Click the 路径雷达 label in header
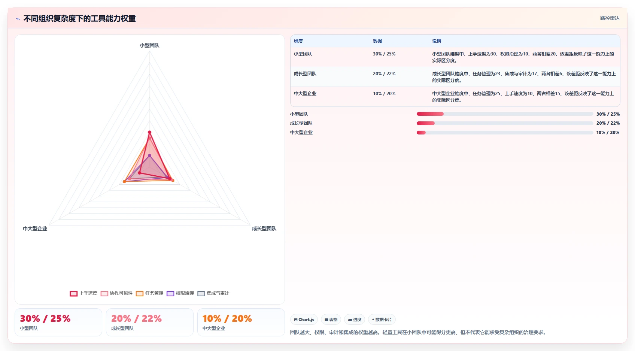The width and height of the screenshot is (635, 351). coord(610,18)
